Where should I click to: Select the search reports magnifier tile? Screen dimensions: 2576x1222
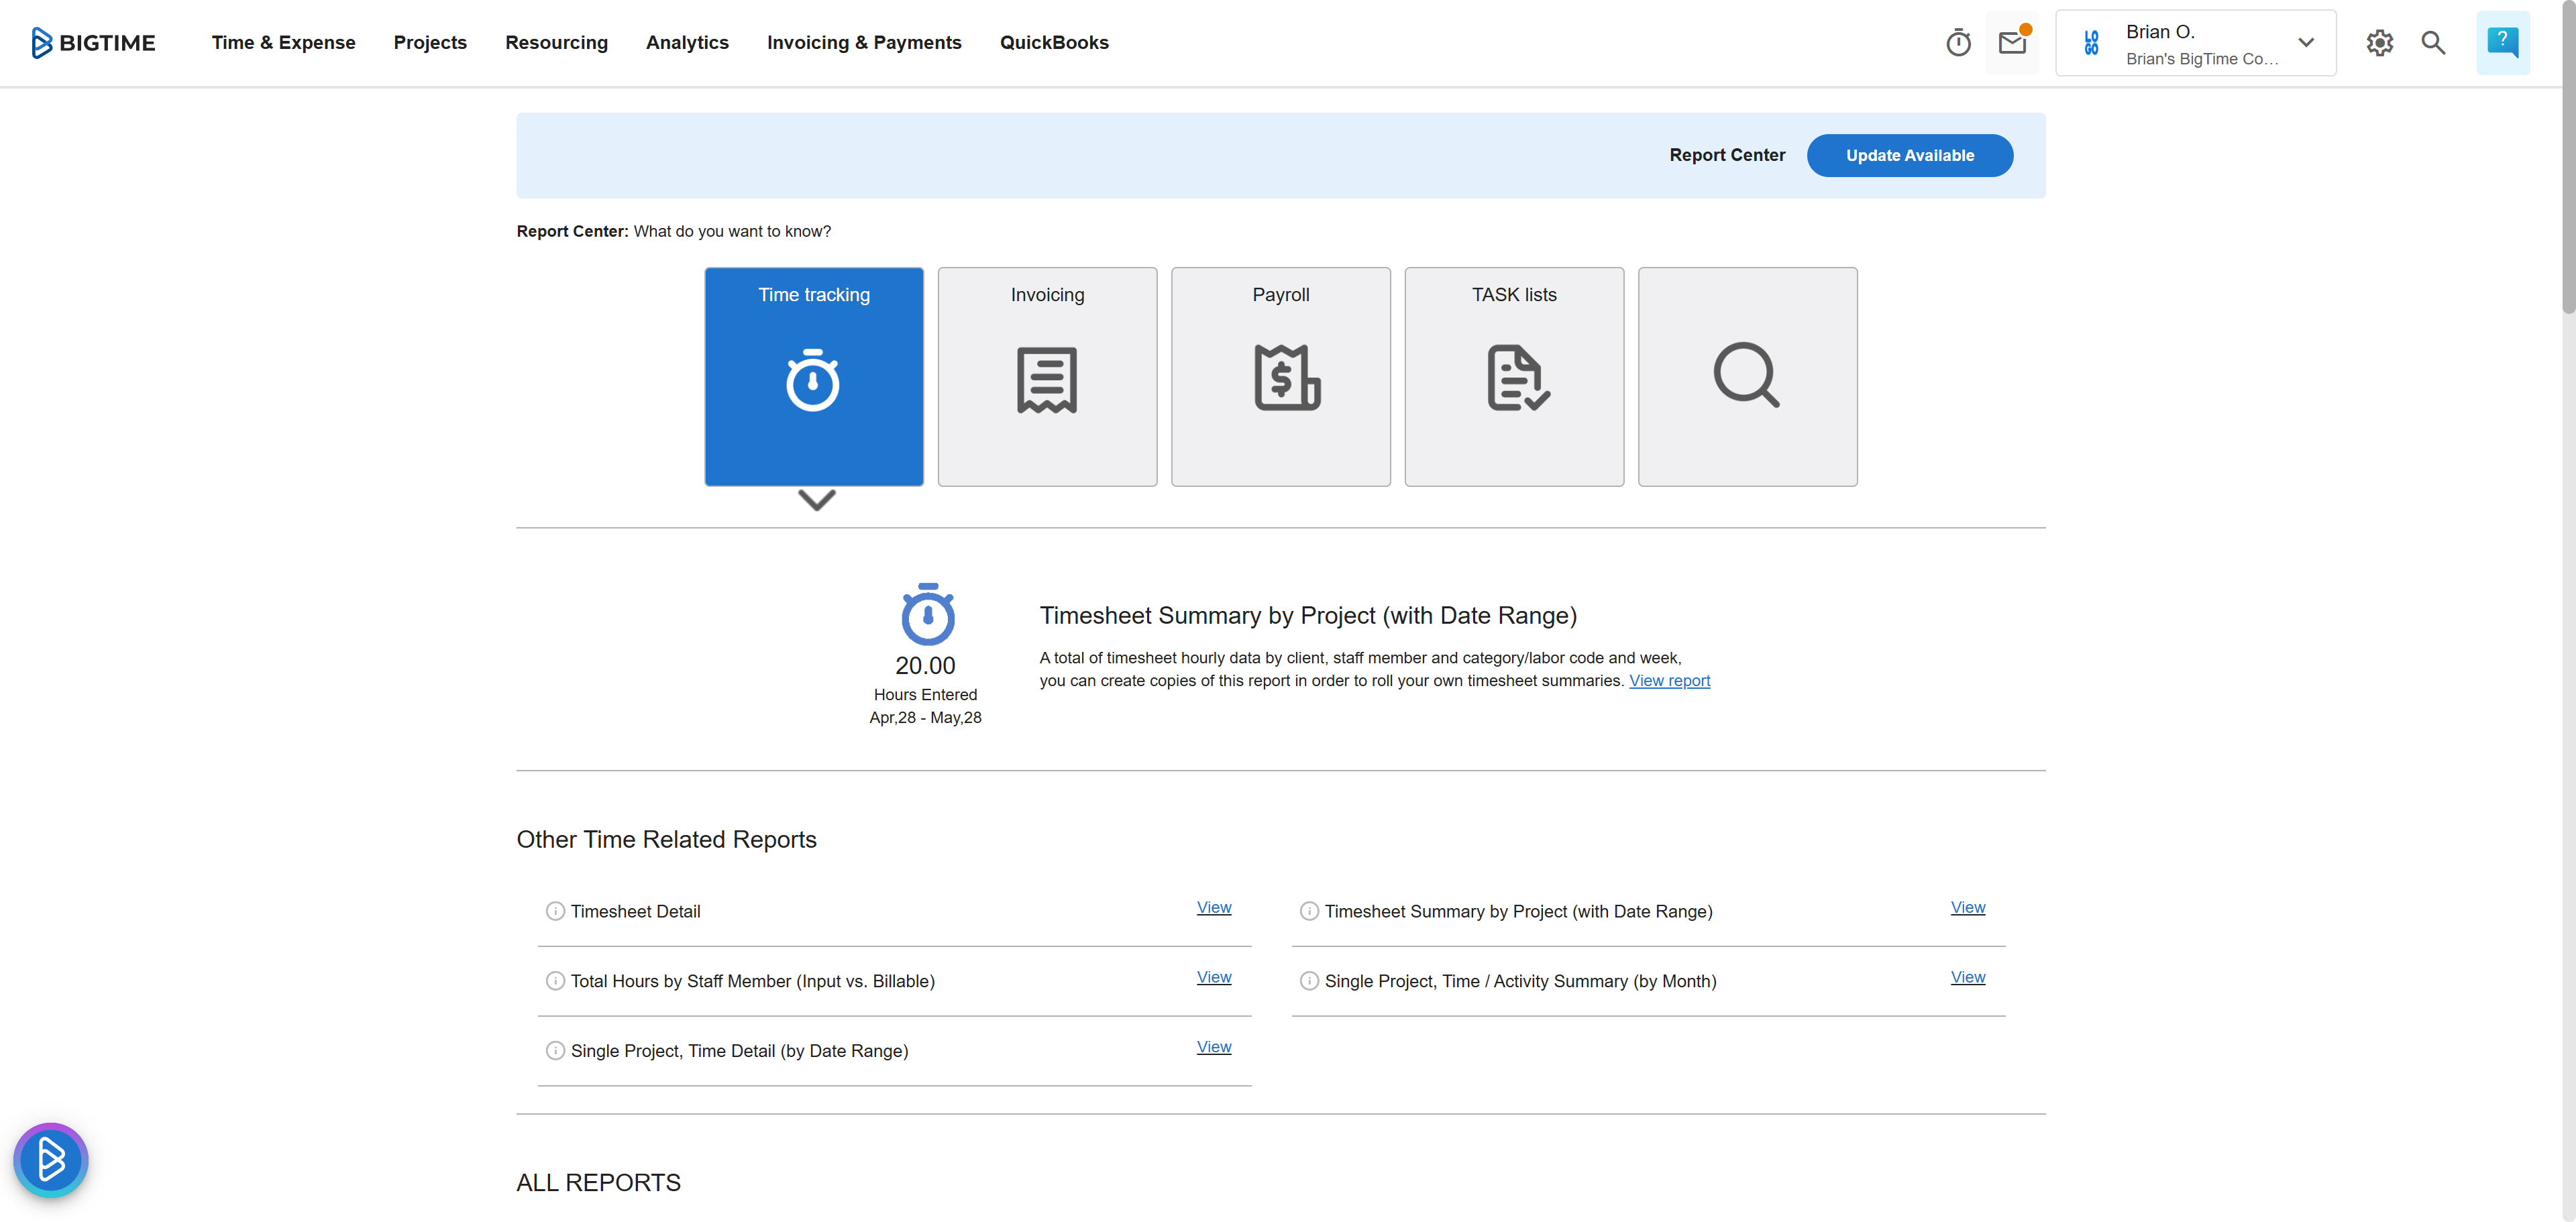(x=1748, y=377)
